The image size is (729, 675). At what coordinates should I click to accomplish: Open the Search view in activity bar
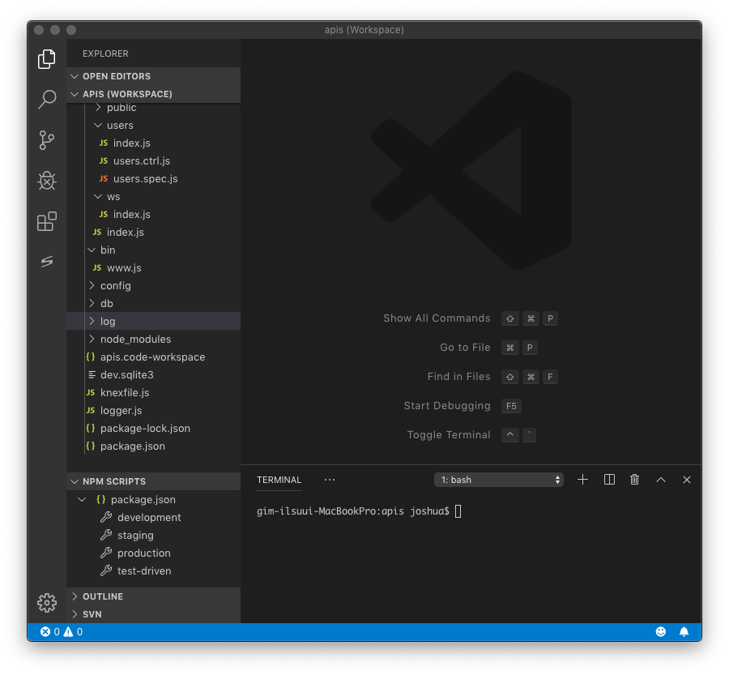click(46, 99)
